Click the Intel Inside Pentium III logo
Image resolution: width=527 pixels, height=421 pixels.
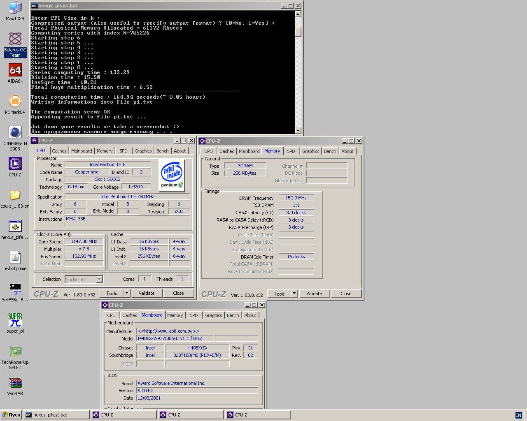172,176
